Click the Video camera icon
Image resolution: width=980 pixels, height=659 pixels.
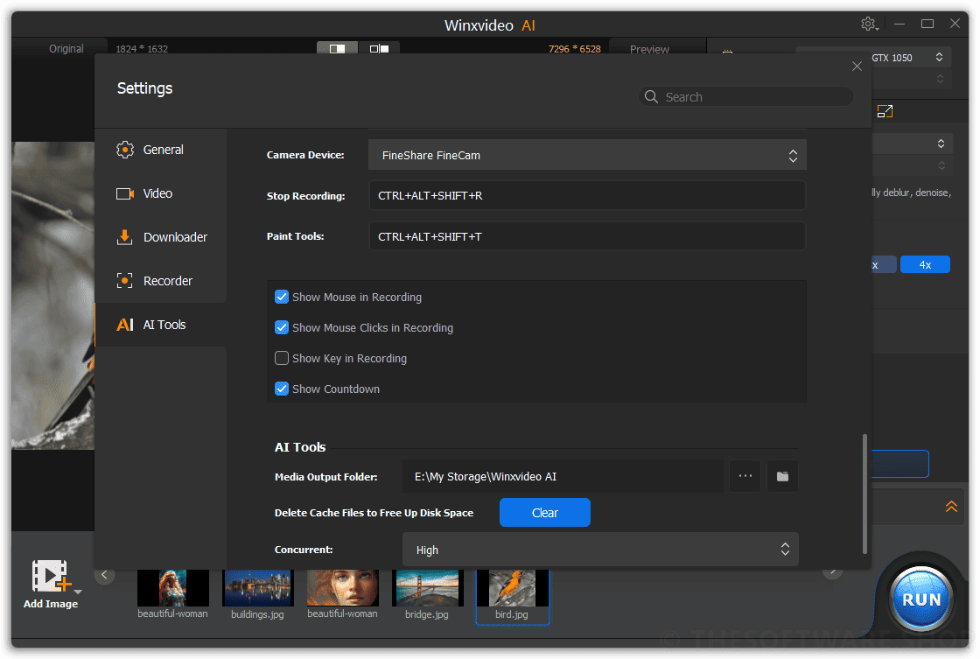(x=125, y=193)
